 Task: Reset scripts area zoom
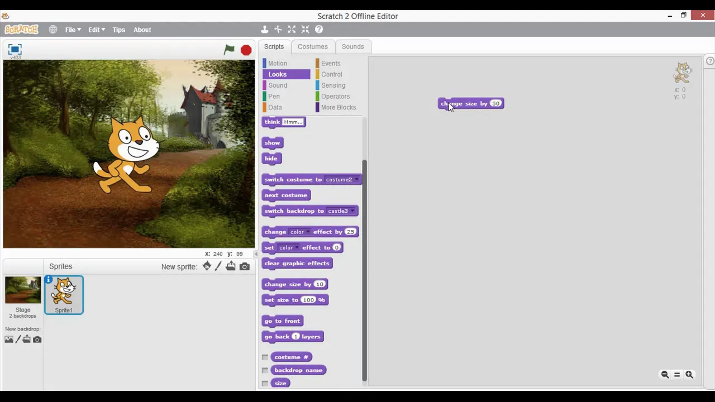(677, 375)
